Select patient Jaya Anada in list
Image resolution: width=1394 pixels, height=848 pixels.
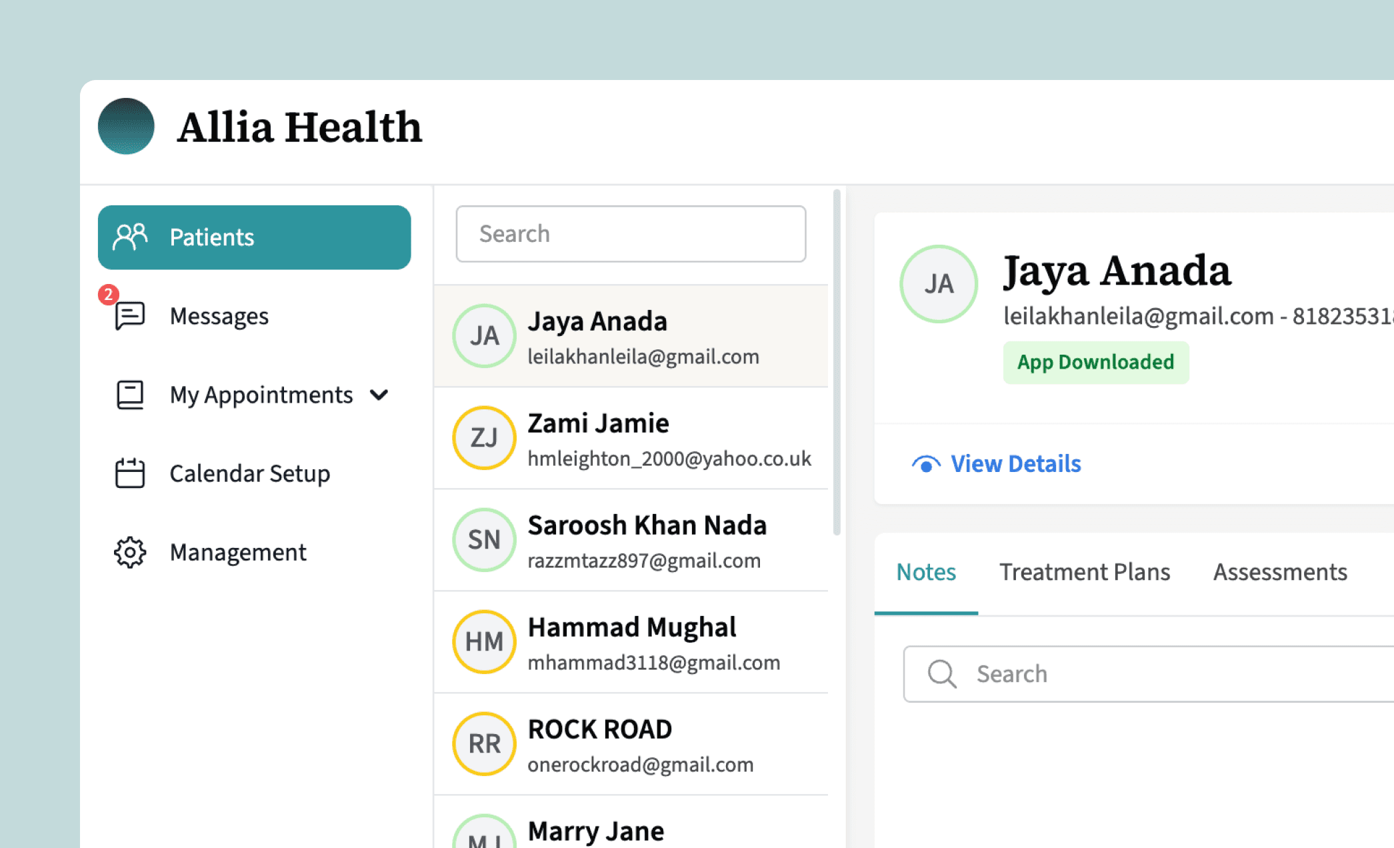(x=631, y=336)
